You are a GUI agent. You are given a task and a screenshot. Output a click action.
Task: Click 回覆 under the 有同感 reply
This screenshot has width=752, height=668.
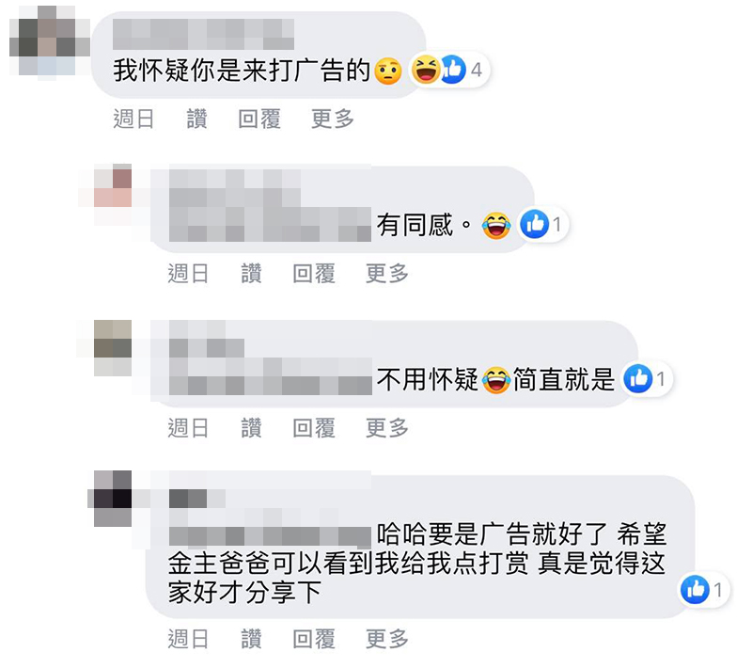click(314, 273)
